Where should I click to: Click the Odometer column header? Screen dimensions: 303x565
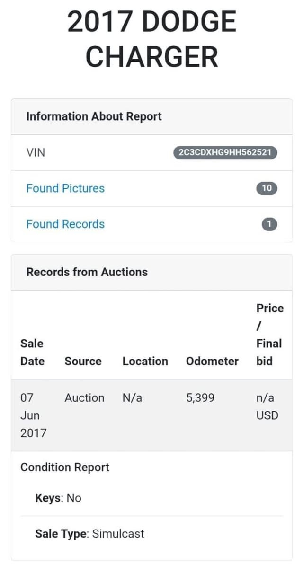tap(212, 361)
